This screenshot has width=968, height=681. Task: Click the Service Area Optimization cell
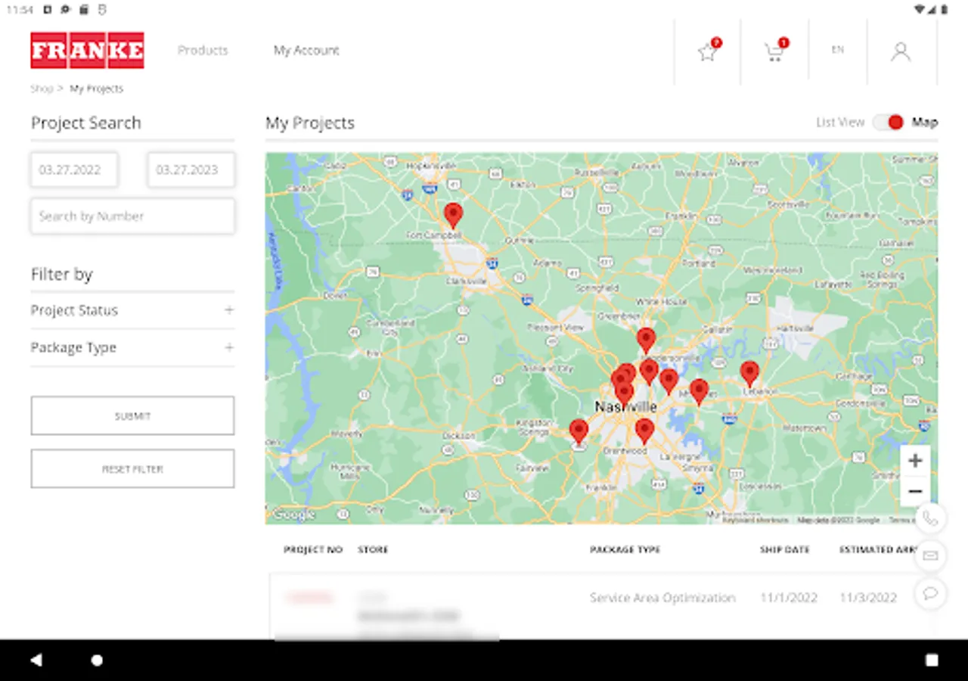click(662, 598)
